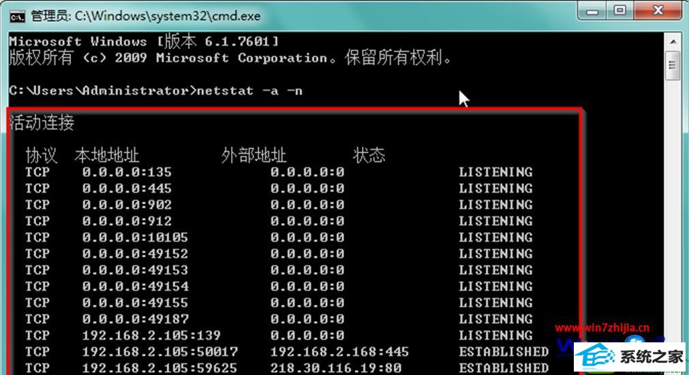This screenshot has height=375, width=689.
Task: Click ESTABLISHED status in the 50017 row
Action: coord(504,352)
